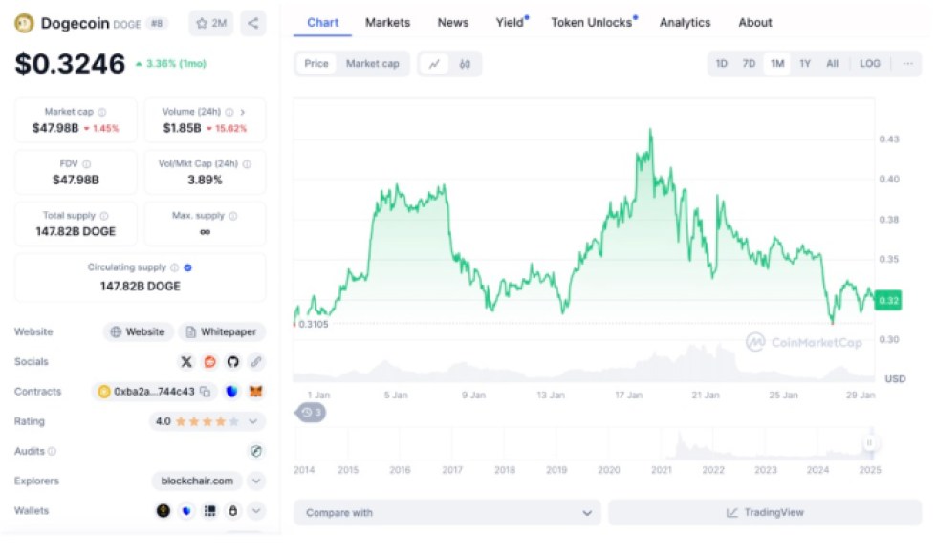
Task: Enable logarithmic scale with LOG button
Action: tap(870, 63)
